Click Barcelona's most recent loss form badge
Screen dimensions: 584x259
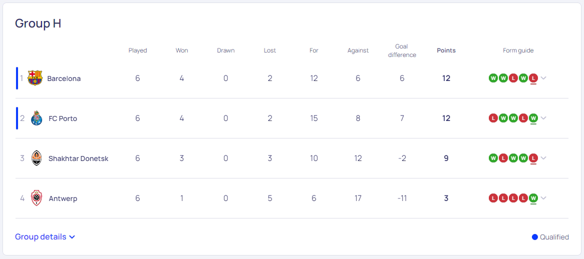[533, 78]
